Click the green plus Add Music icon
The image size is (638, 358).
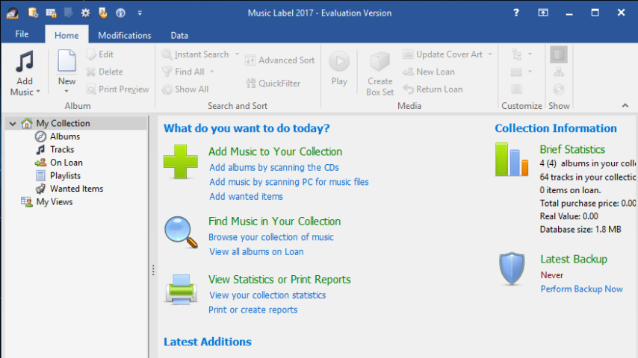[x=180, y=162]
